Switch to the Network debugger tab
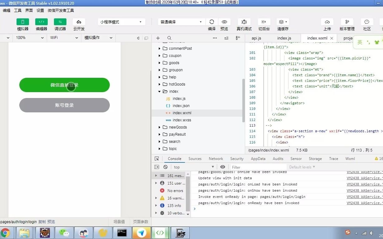 216,159
